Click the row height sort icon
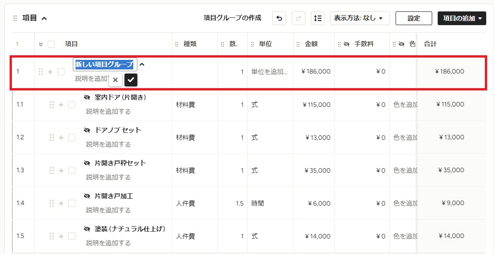This screenshot has height=254, width=494. (x=318, y=18)
